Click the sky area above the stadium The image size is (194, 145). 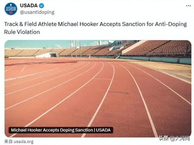coord(39,44)
